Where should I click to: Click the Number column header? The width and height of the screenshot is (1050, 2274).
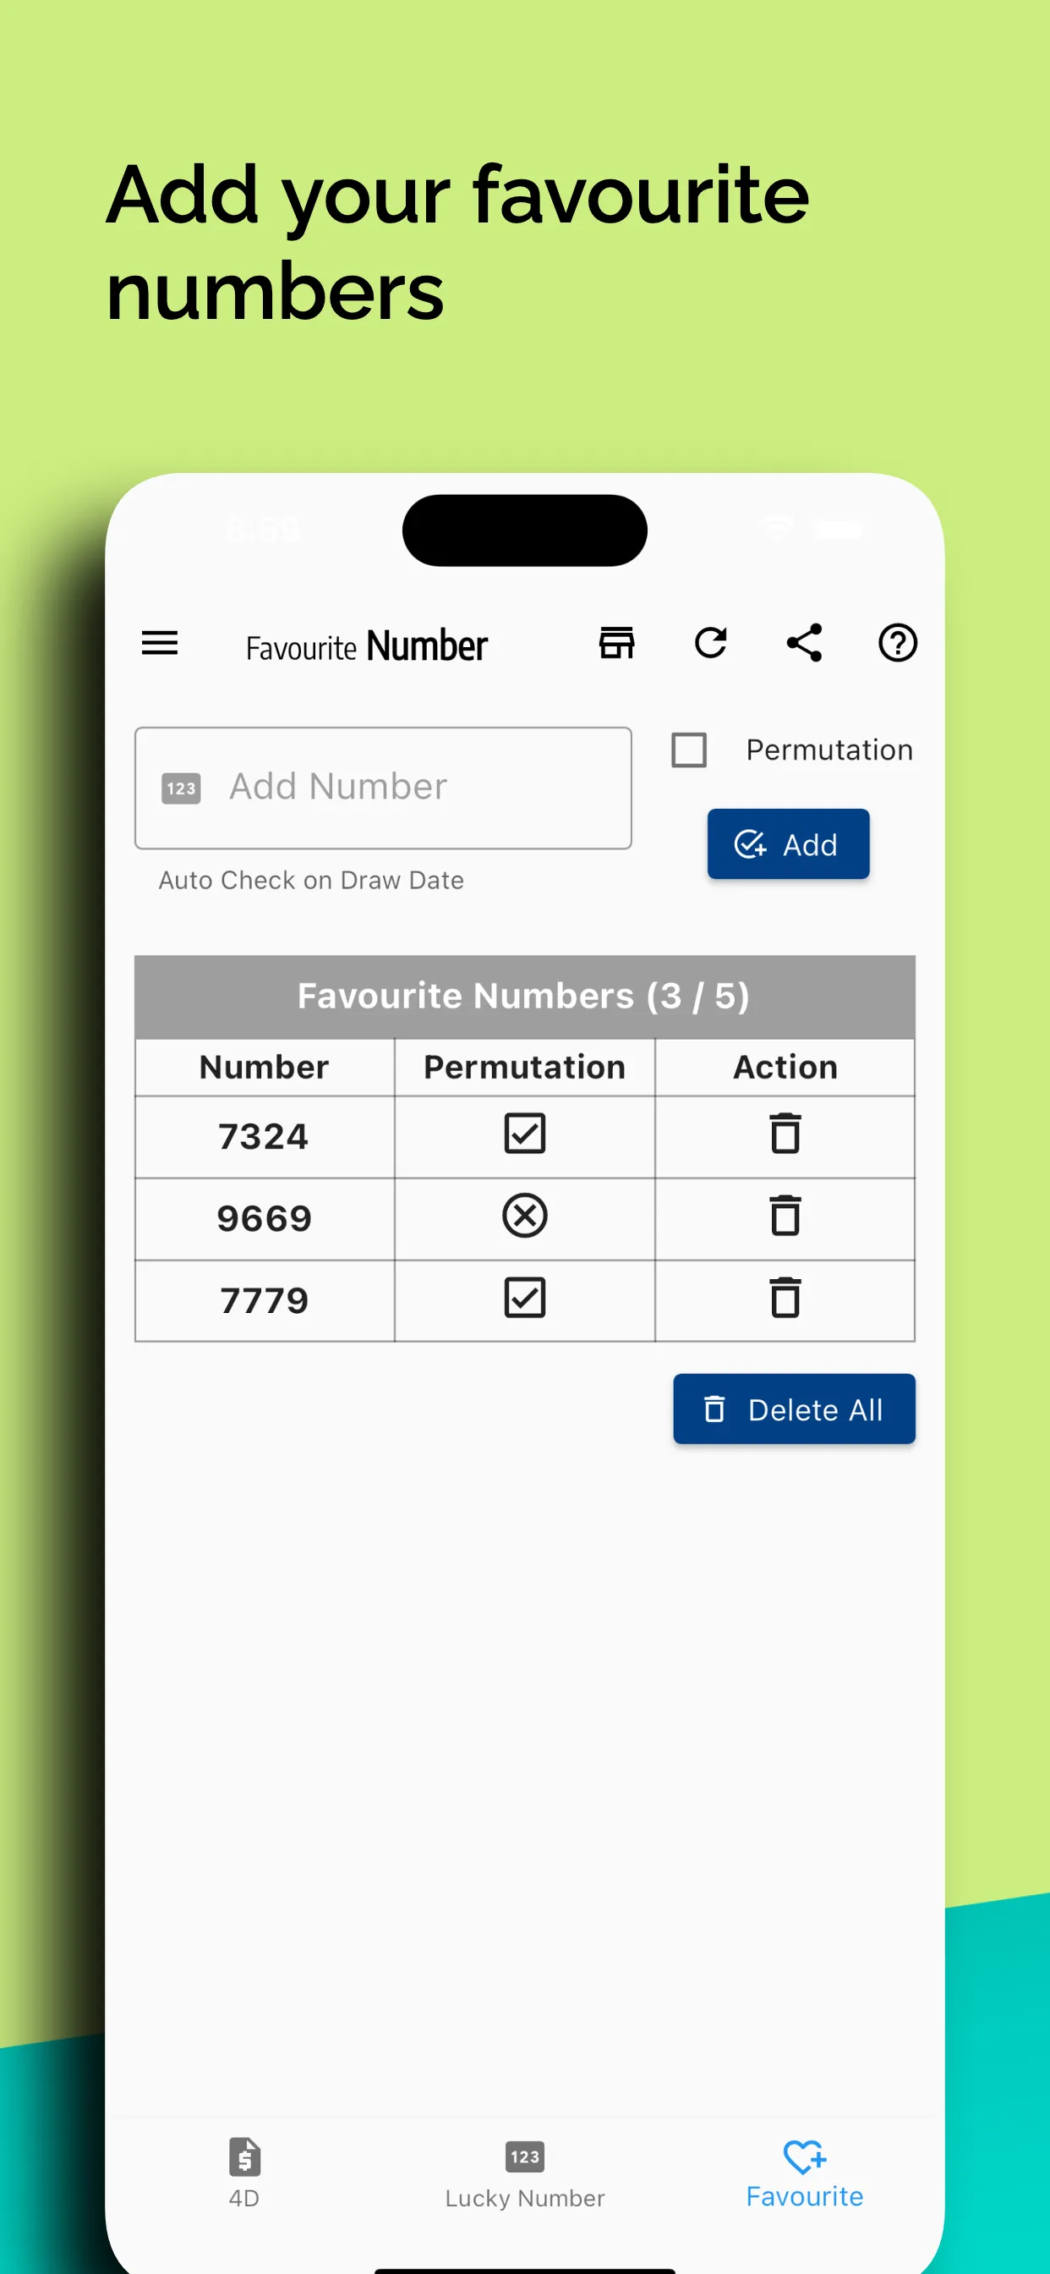click(264, 1068)
